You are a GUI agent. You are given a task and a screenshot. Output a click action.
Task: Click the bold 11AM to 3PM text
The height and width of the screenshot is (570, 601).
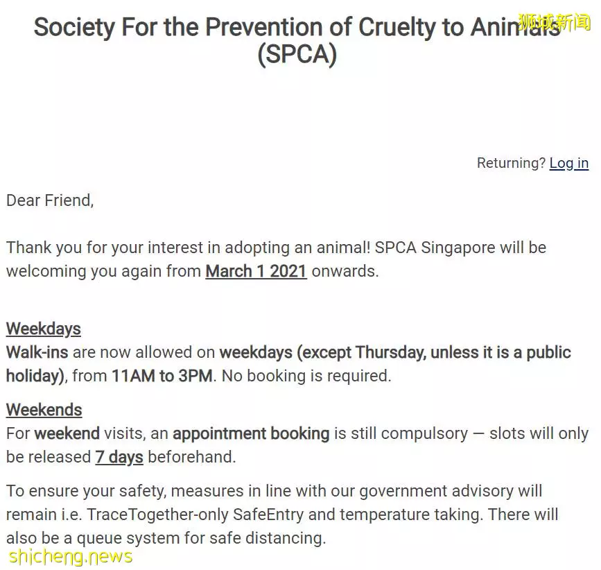162,376
